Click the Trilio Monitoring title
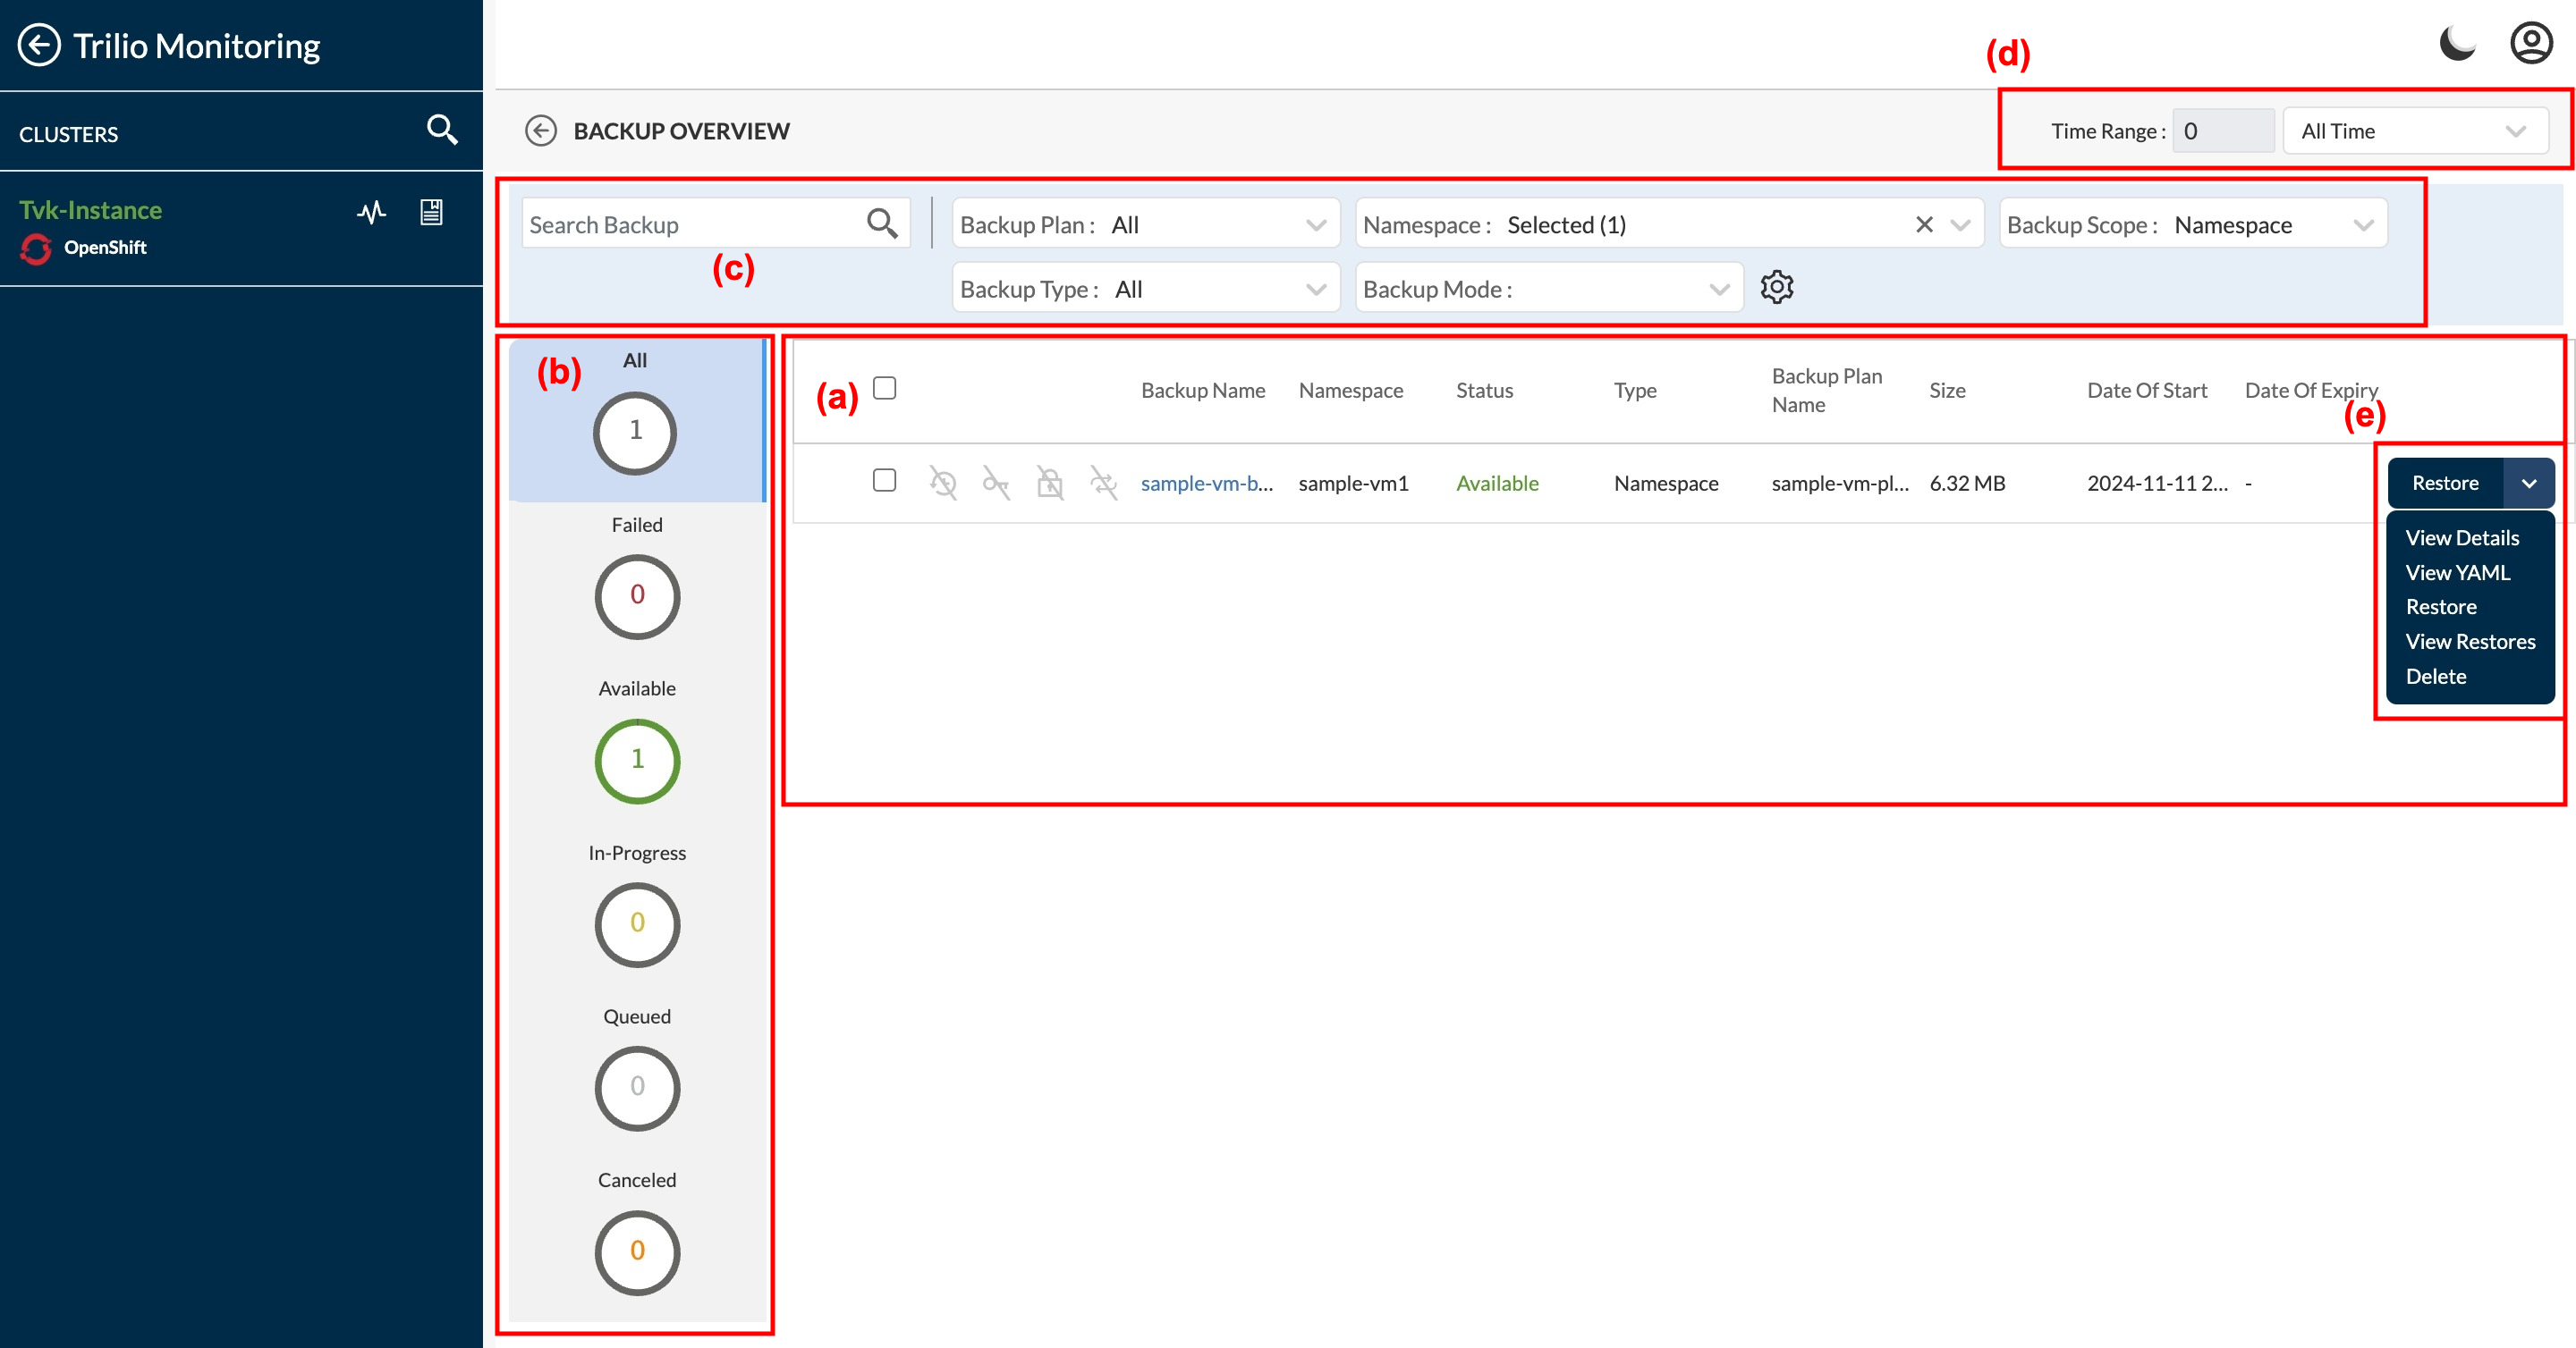 click(x=197, y=46)
